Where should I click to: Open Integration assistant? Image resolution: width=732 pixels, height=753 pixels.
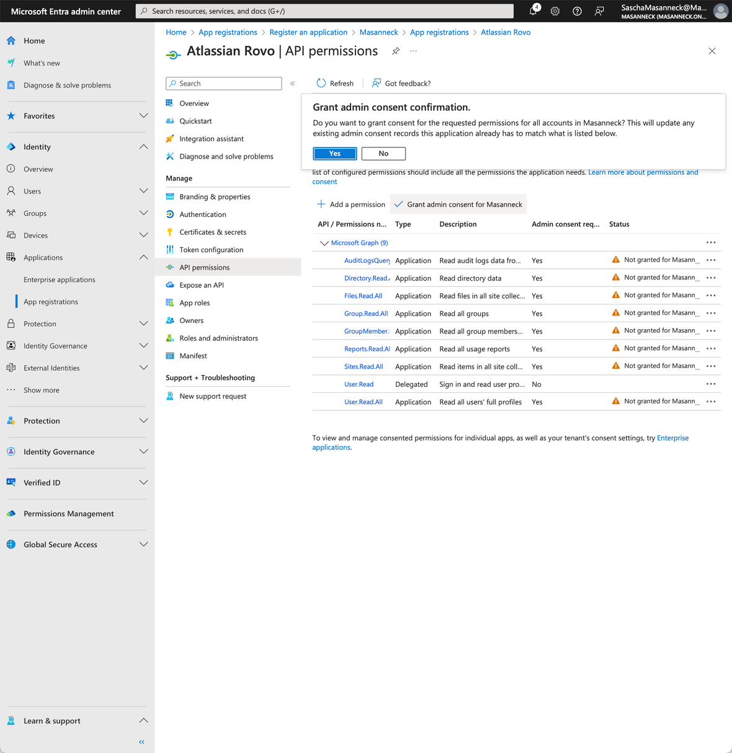(211, 138)
